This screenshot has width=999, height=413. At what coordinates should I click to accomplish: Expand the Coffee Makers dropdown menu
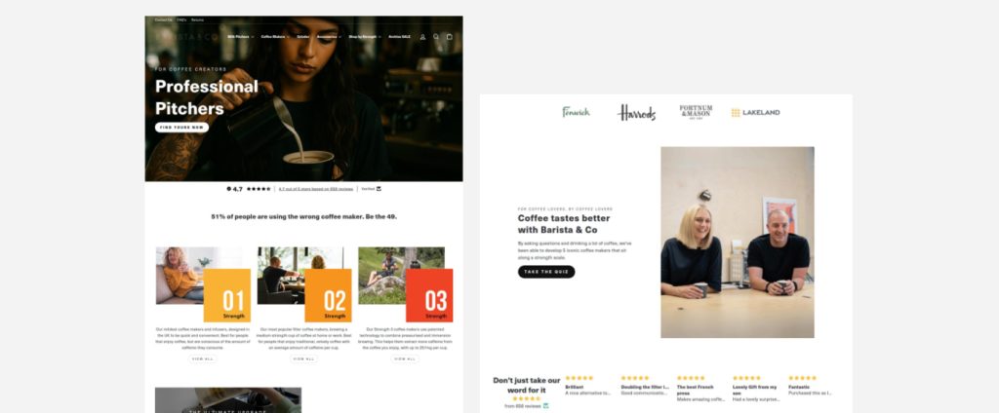tap(275, 37)
